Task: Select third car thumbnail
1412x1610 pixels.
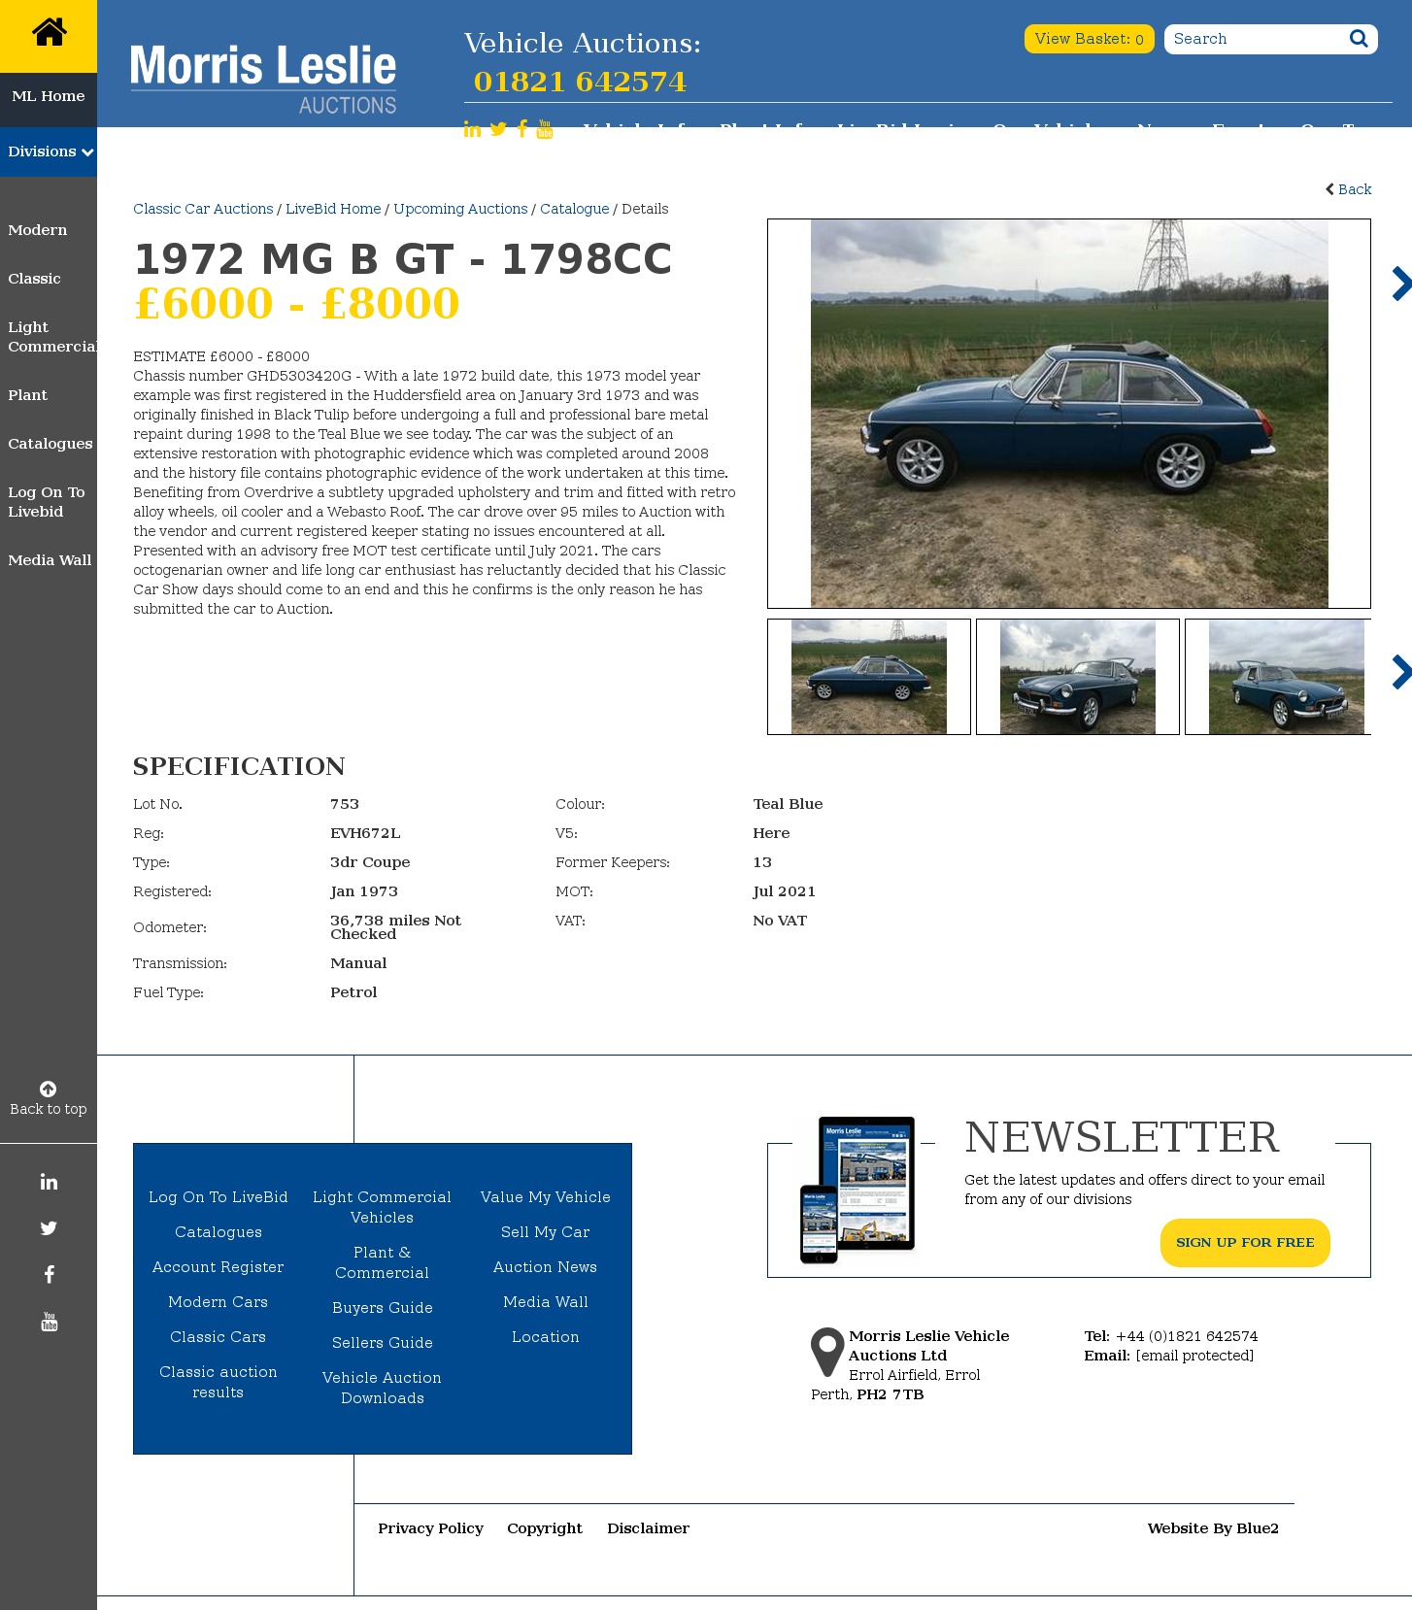Action: 1279,677
